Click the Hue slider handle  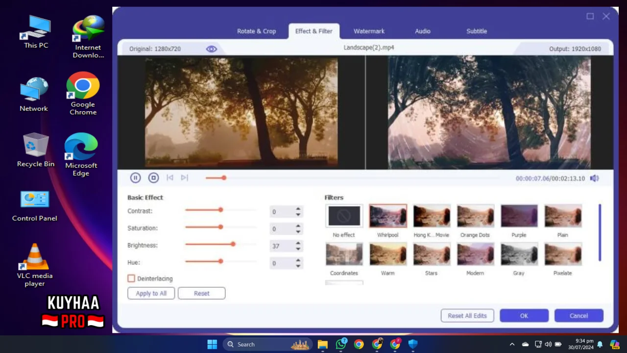click(x=221, y=261)
